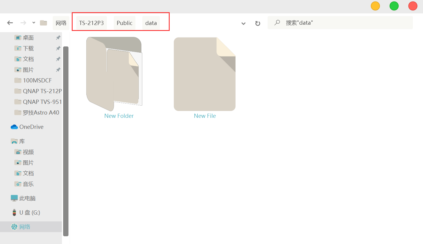Screen dimensions: 423x244
Task: Open recent locations dropdown chevron
Action: coord(34,23)
